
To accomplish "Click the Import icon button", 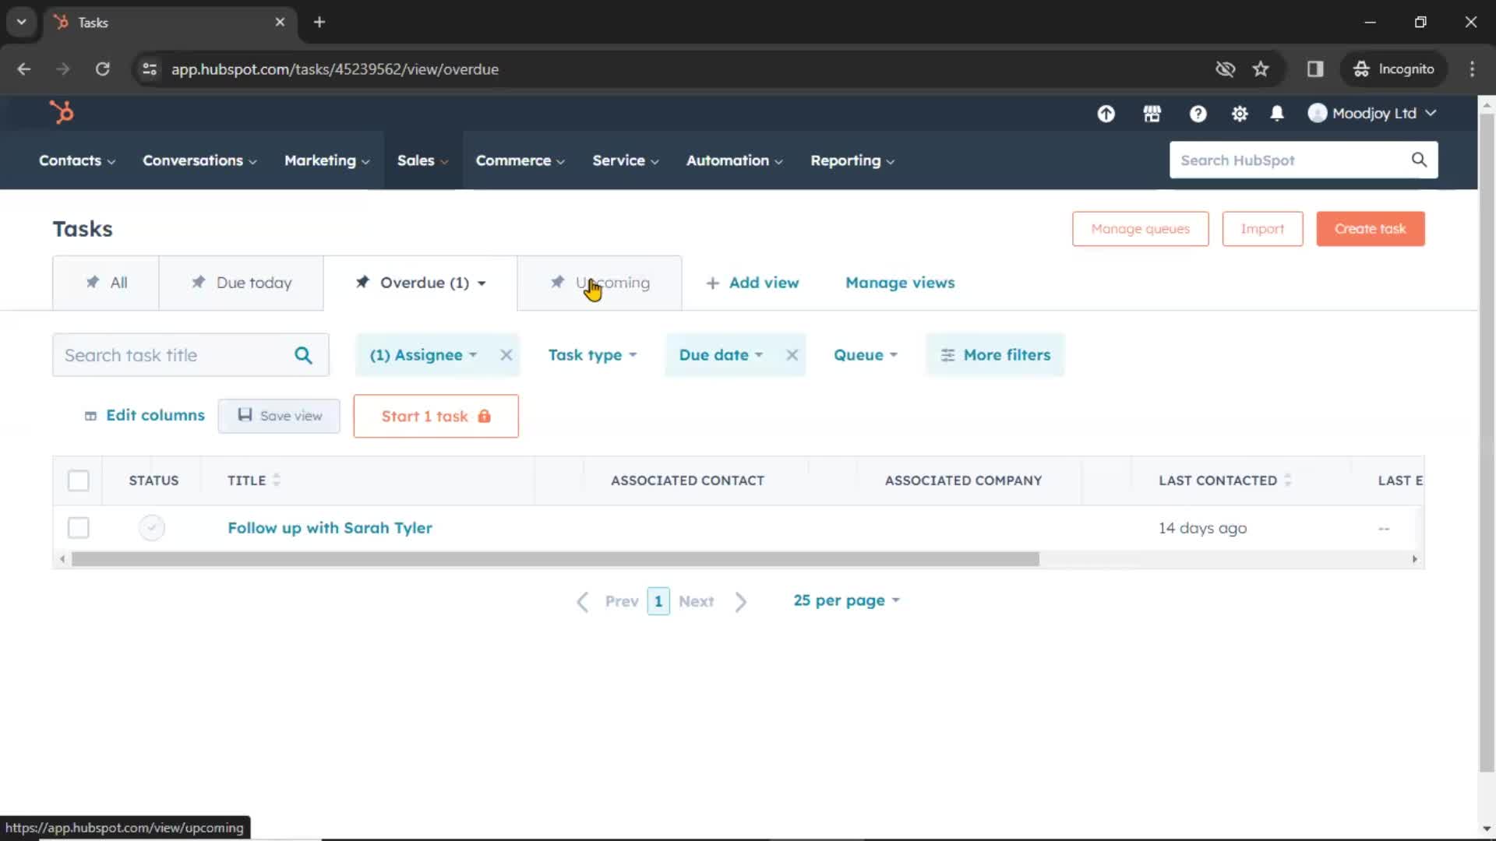I will pyautogui.click(x=1263, y=228).
